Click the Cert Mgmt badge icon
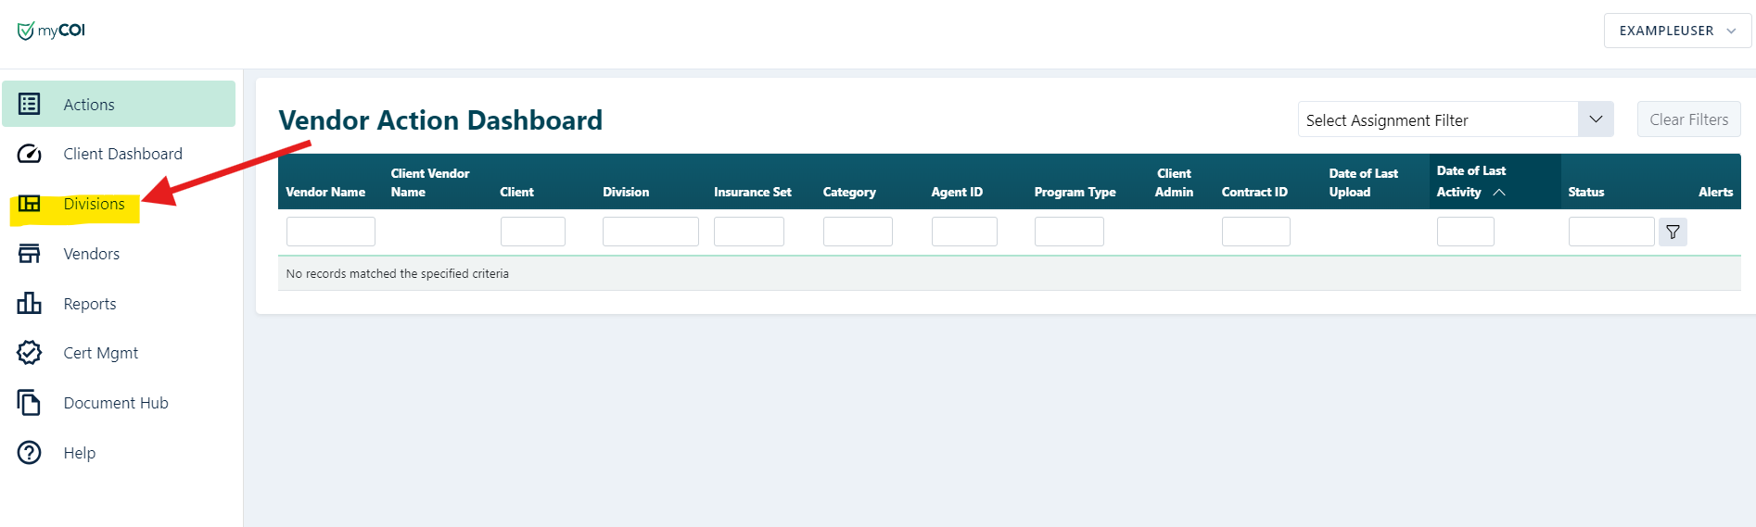Image resolution: width=1756 pixels, height=527 pixels. click(x=30, y=353)
